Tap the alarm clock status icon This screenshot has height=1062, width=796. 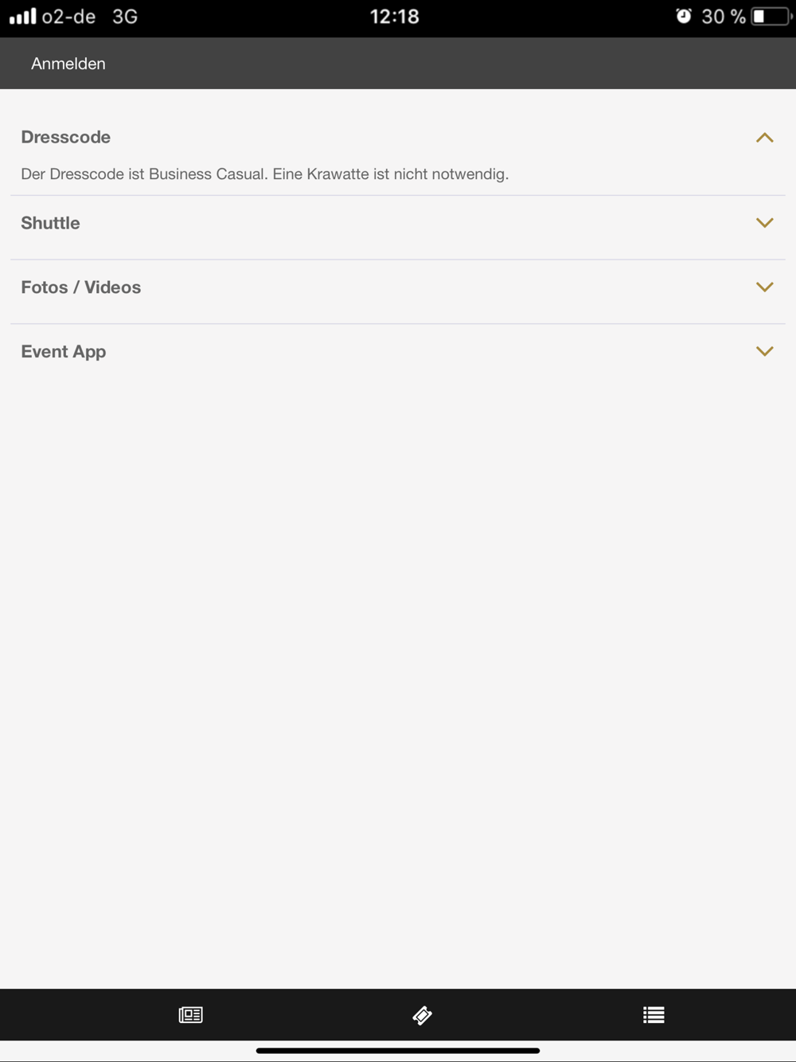pos(683,16)
